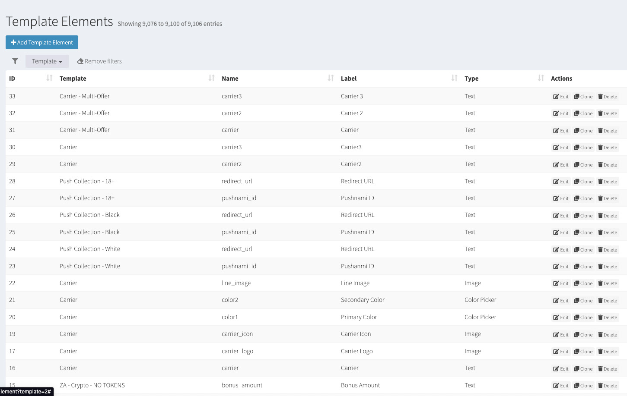Click the filter funnel icon

pos(15,61)
